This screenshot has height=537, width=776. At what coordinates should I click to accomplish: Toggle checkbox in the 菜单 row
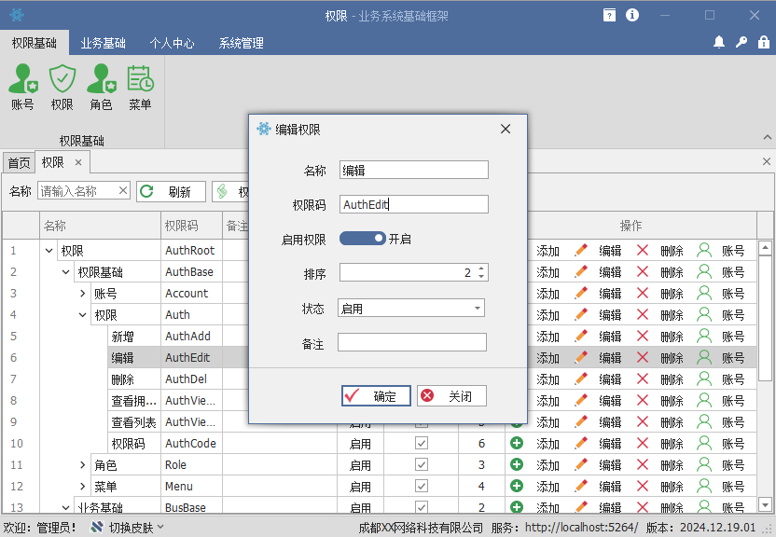[x=422, y=487]
